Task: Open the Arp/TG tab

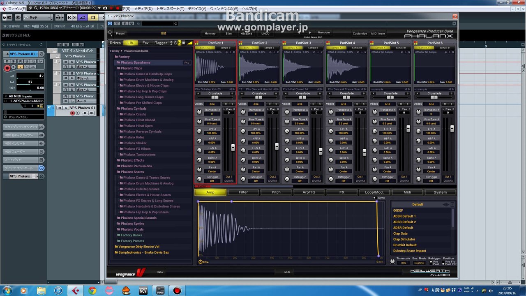Action: pos(309,192)
